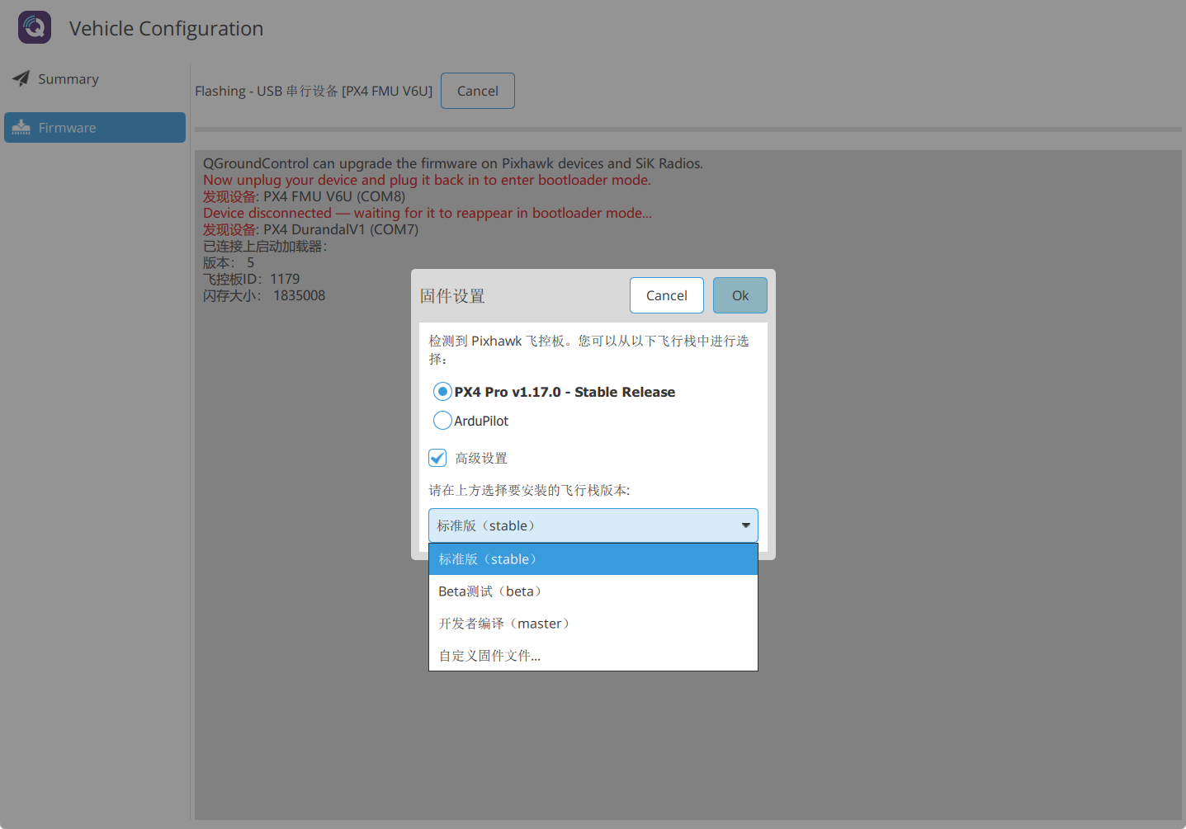Screen dimensions: 1186x829
Task: Click the QGroundControl app logo icon
Action: point(35,27)
